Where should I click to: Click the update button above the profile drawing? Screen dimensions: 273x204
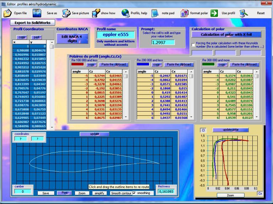pyautogui.click(x=95, y=134)
